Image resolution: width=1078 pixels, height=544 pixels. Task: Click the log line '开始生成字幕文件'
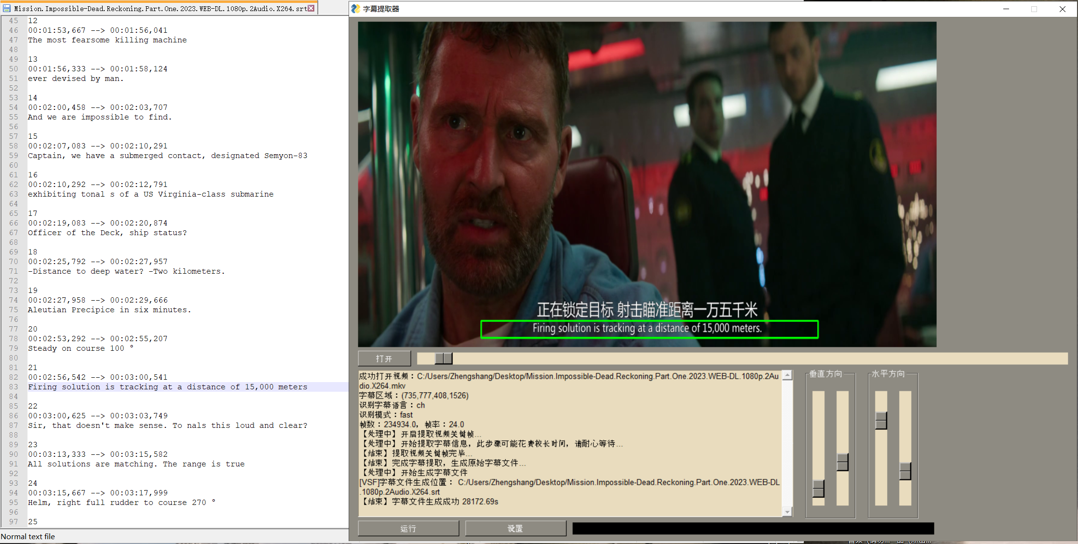pyautogui.click(x=414, y=473)
